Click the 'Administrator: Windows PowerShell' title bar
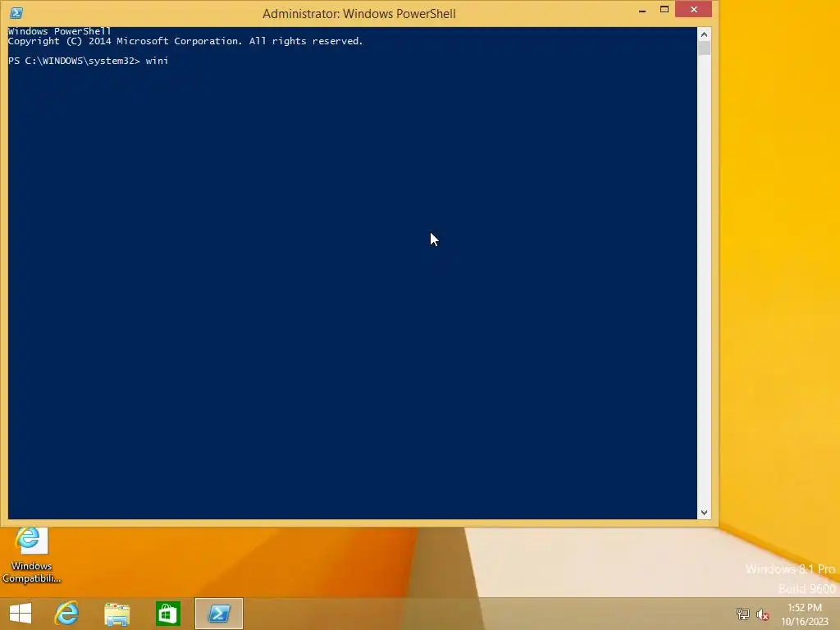The image size is (840, 630). [x=359, y=13]
